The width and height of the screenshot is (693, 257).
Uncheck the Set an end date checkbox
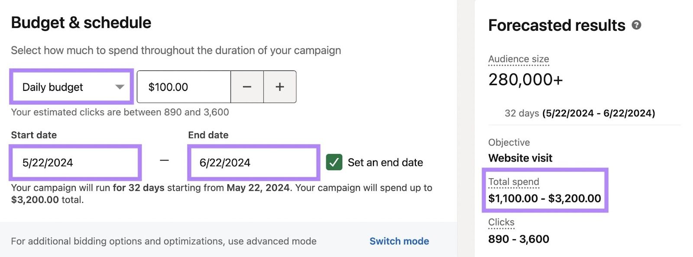point(334,162)
